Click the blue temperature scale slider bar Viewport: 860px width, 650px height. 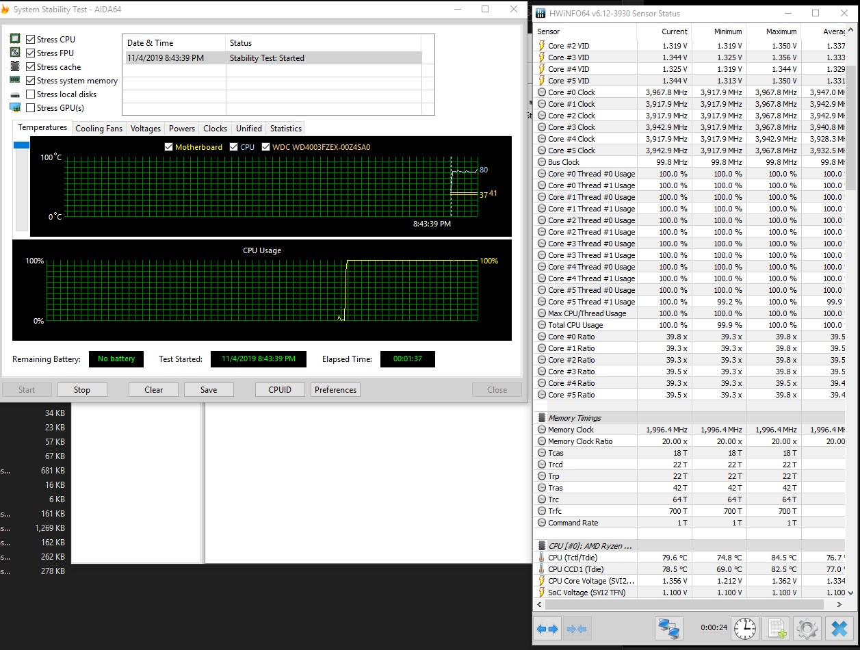(21, 145)
